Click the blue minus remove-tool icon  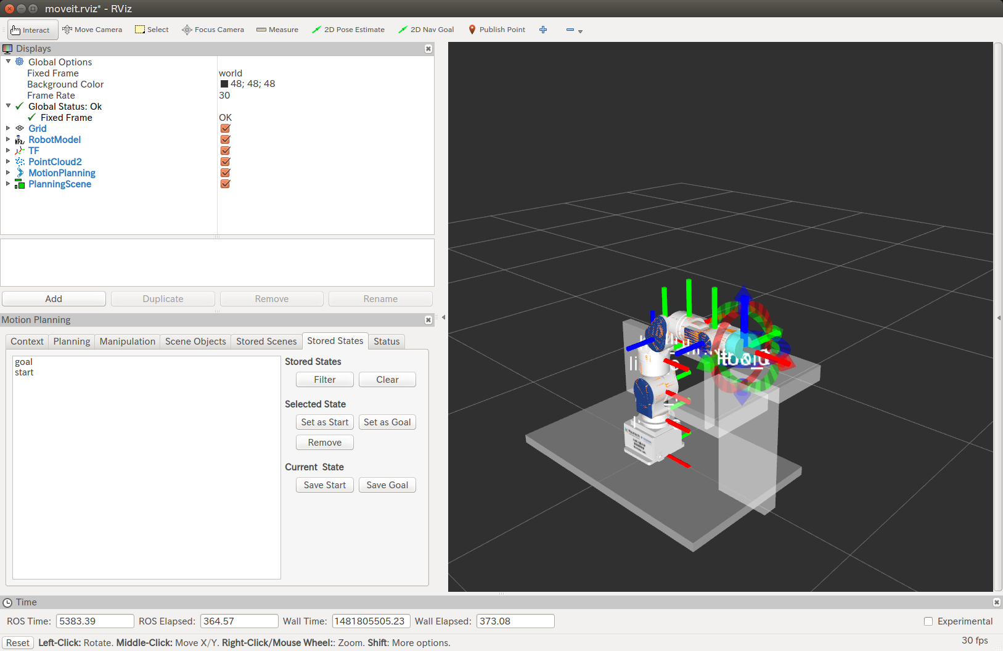pyautogui.click(x=570, y=30)
